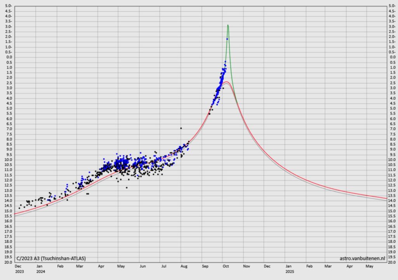Click the 0.0 label on the right axis
398x280 pixels.
click(393, 57)
